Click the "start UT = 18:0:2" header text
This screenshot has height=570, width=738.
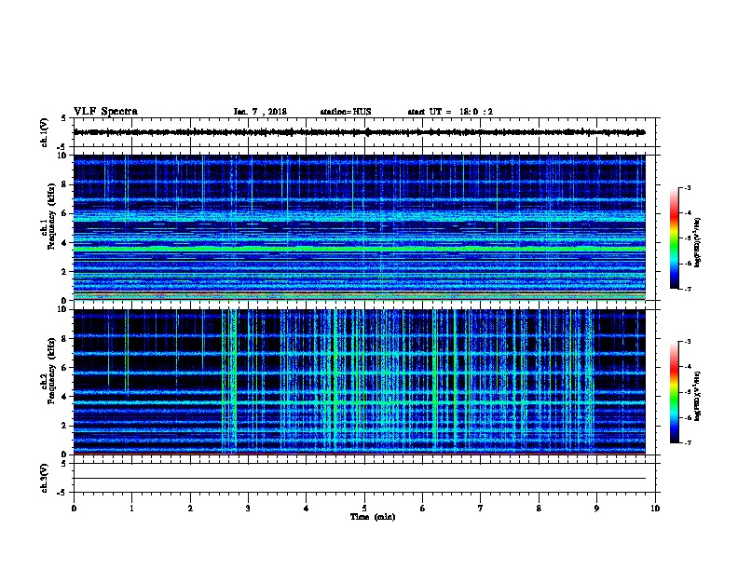pos(450,112)
